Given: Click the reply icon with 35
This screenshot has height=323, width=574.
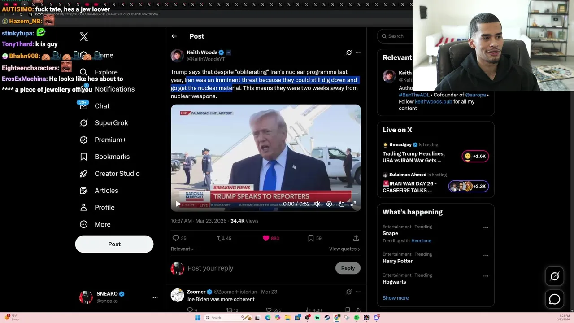Looking at the screenshot, I should coord(176,238).
